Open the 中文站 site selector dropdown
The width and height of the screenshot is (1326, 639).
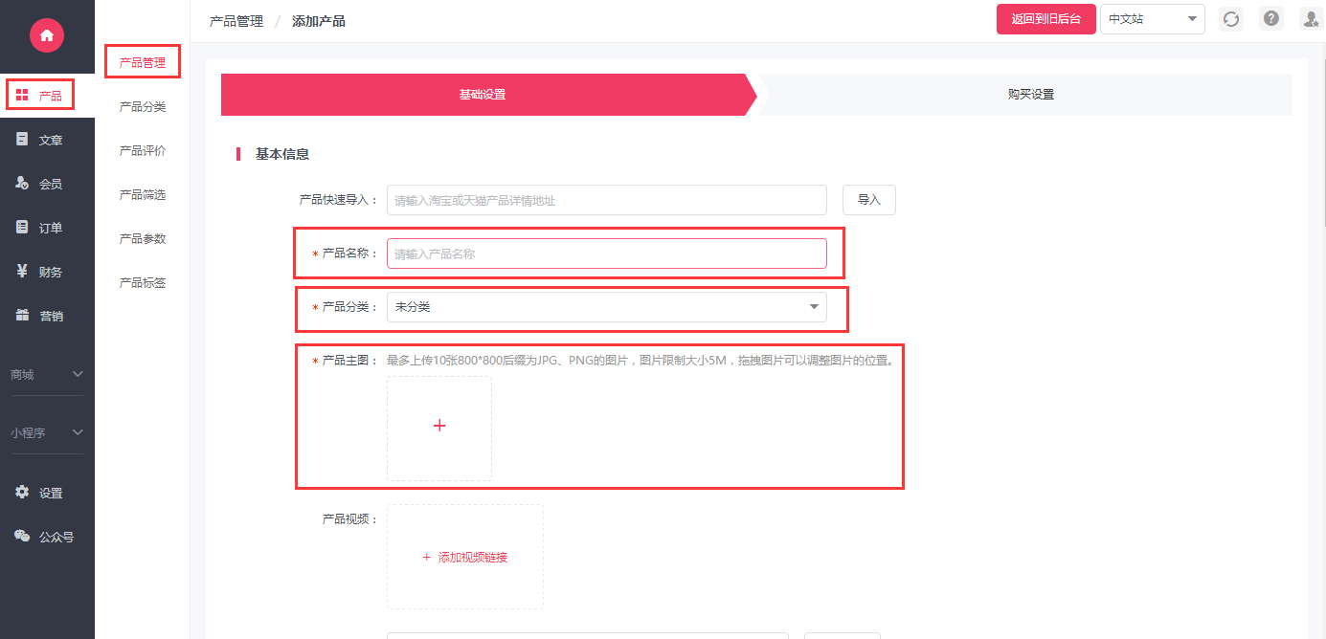tap(1152, 18)
